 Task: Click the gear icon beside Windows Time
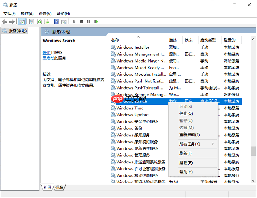(113, 108)
